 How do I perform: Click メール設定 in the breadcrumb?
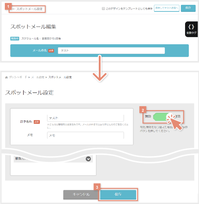(x=37, y=77)
